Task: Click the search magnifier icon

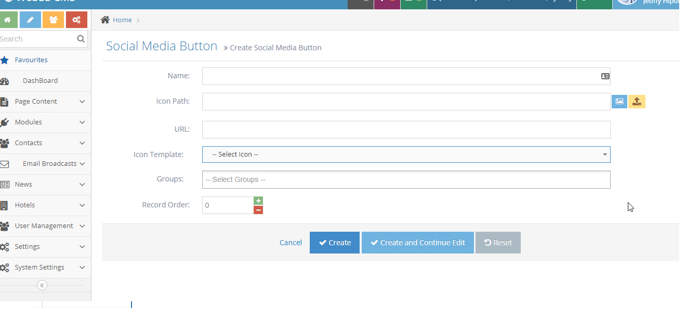Action: tap(81, 38)
